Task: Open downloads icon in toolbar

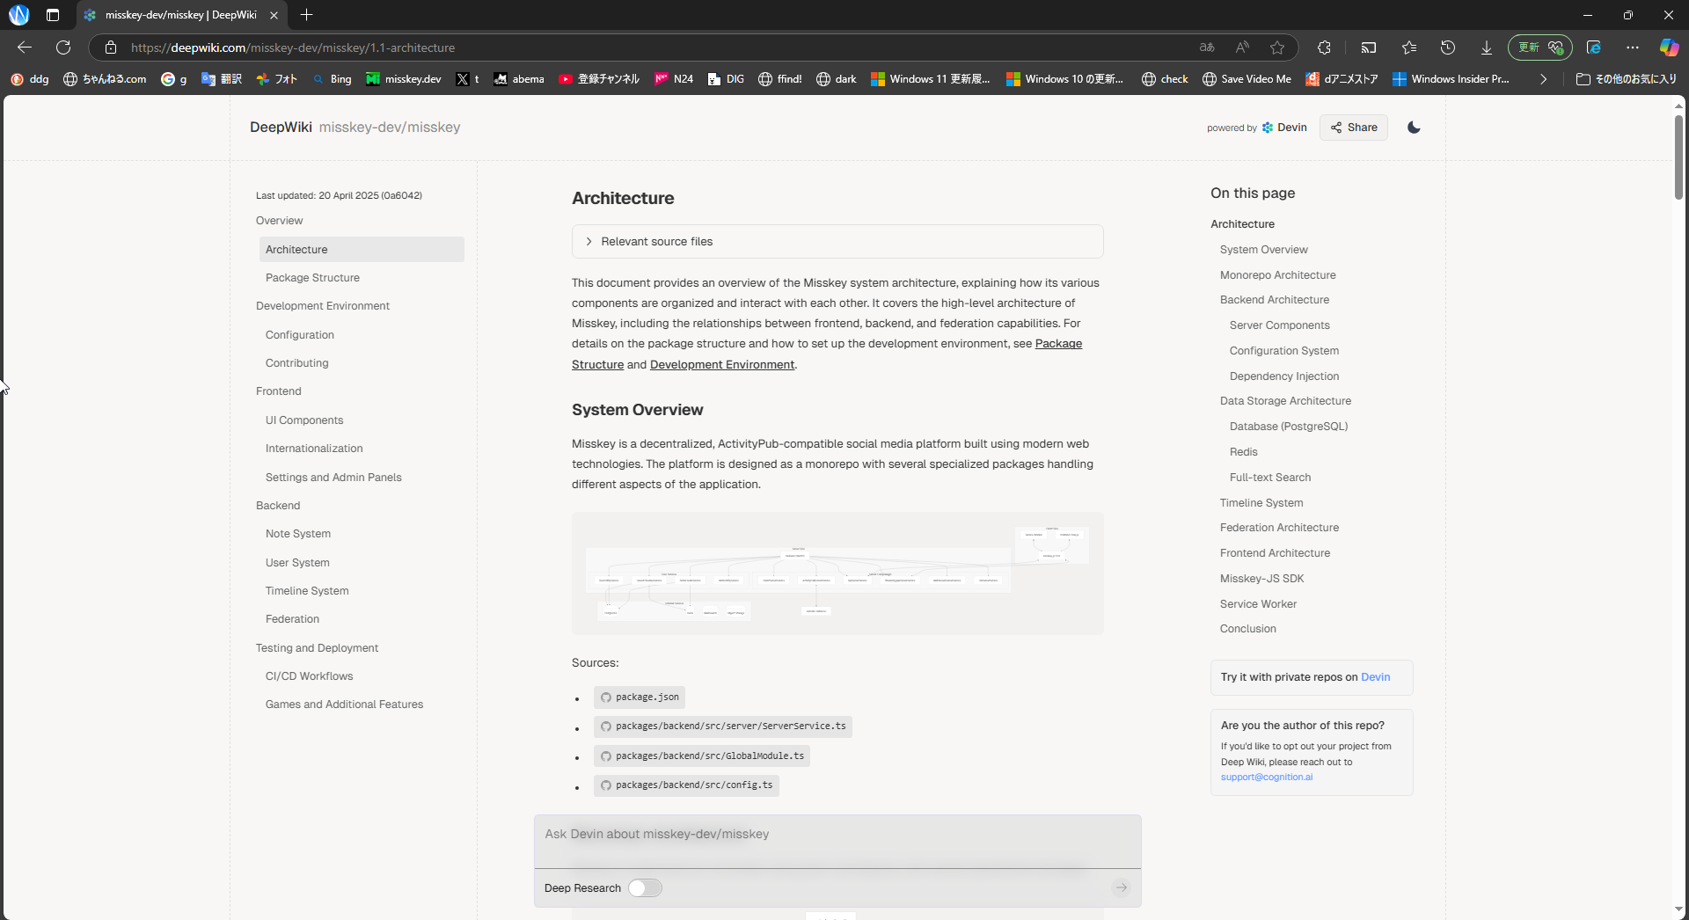Action: [1487, 47]
